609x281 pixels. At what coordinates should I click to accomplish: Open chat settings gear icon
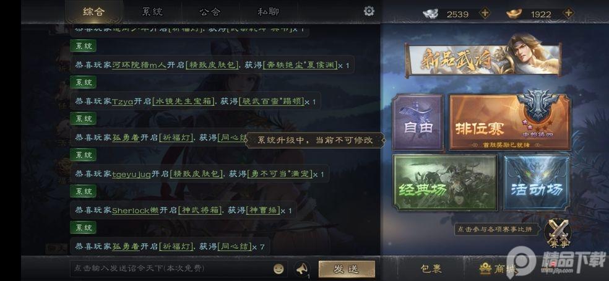click(369, 11)
